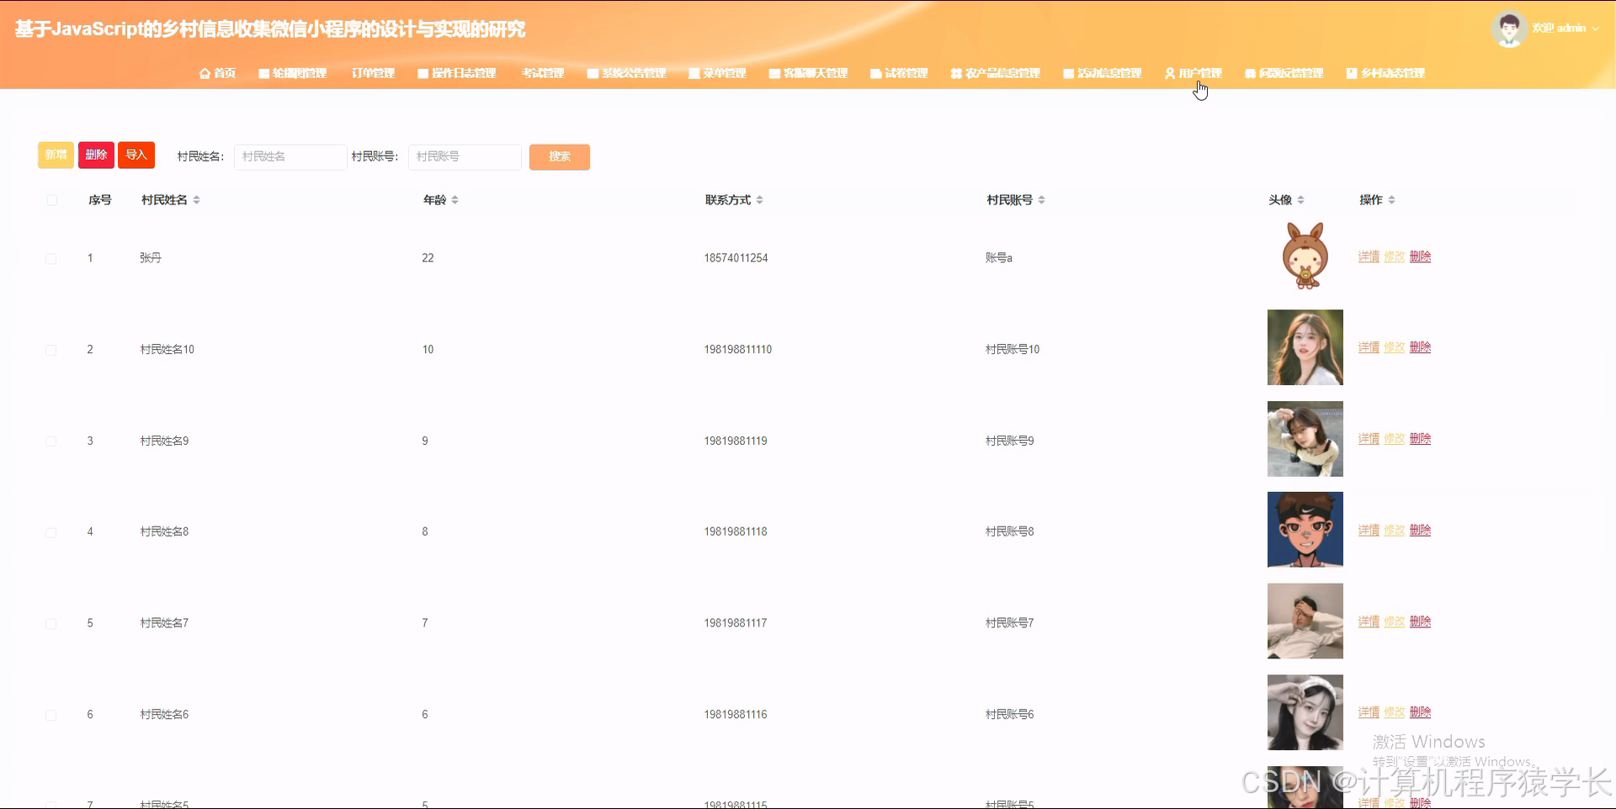
Task: Click account cell 账号a
Action: pyautogui.click(x=999, y=258)
